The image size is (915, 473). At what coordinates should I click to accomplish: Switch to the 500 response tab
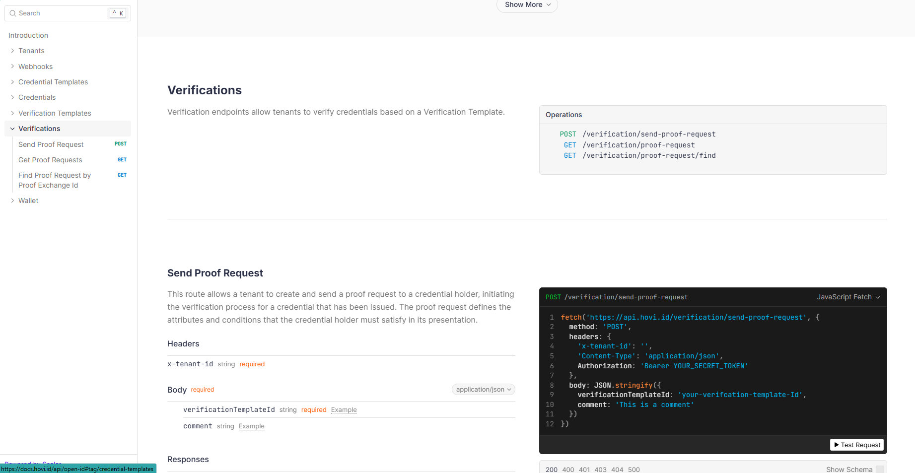[633, 469]
